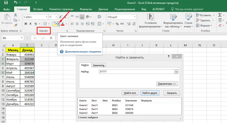Apply red font color A

tap(63, 24)
